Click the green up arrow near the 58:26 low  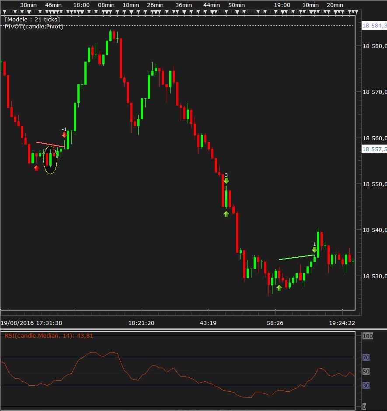coord(279,288)
